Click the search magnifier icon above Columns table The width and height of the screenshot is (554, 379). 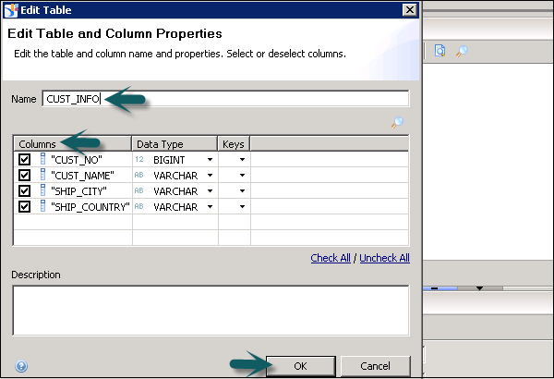397,122
